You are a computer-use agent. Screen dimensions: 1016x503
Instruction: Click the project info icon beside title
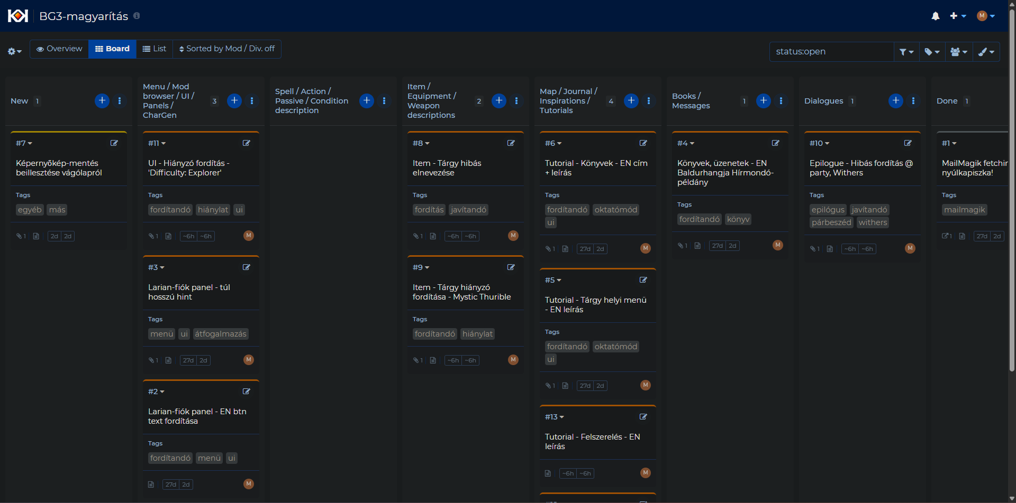(137, 16)
